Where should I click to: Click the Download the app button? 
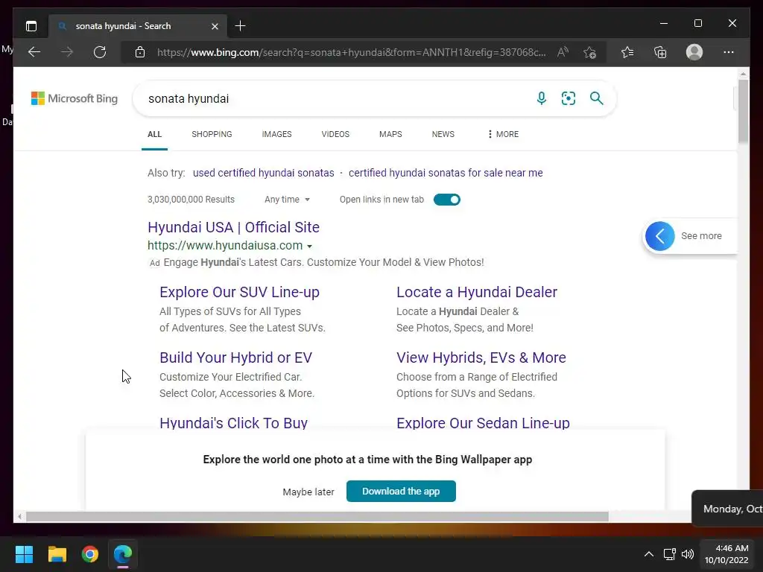tap(401, 492)
